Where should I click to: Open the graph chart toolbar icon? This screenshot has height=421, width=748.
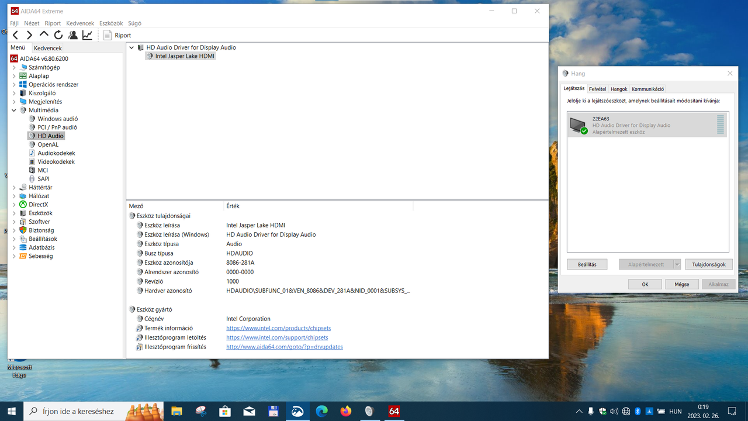[87, 35]
